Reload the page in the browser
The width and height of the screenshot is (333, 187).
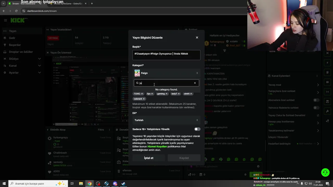coord(16,11)
